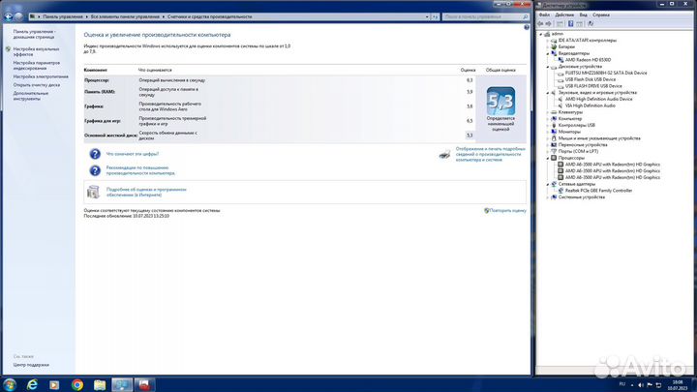Click the software icon next to 'Подробнее об оценках'
Viewport: 697px width, 392px height.
pos(93,192)
